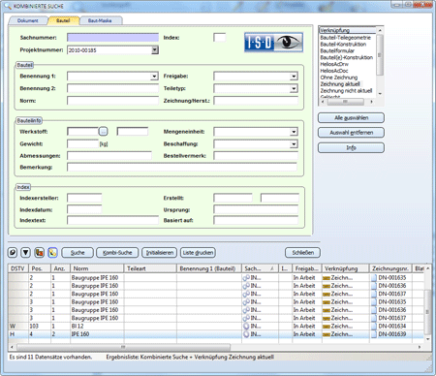Select 'Ohne Zeichnung' in Verknüpfung list

(x=339, y=78)
